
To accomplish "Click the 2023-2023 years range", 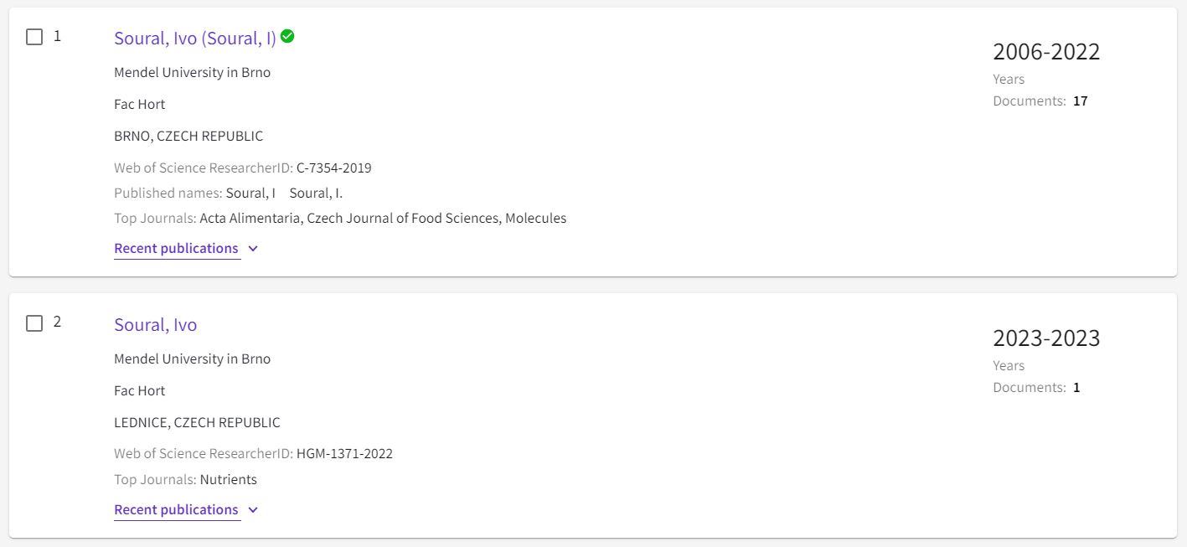I will (x=1046, y=338).
